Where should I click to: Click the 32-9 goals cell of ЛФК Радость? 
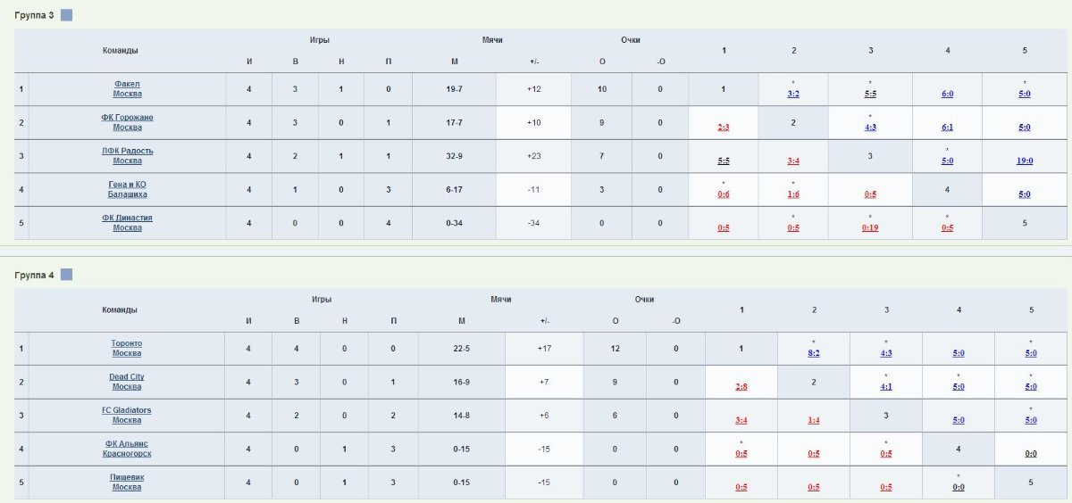tap(454, 156)
